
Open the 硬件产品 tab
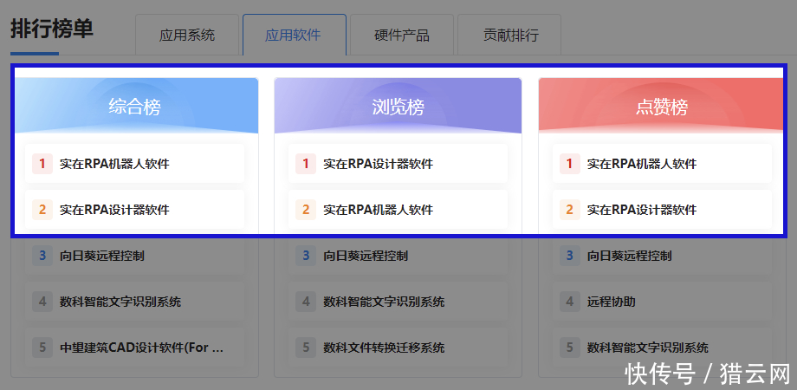(x=401, y=36)
